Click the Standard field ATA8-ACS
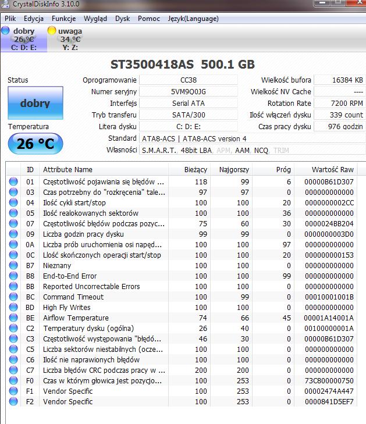The image size is (366, 424). coord(253,138)
